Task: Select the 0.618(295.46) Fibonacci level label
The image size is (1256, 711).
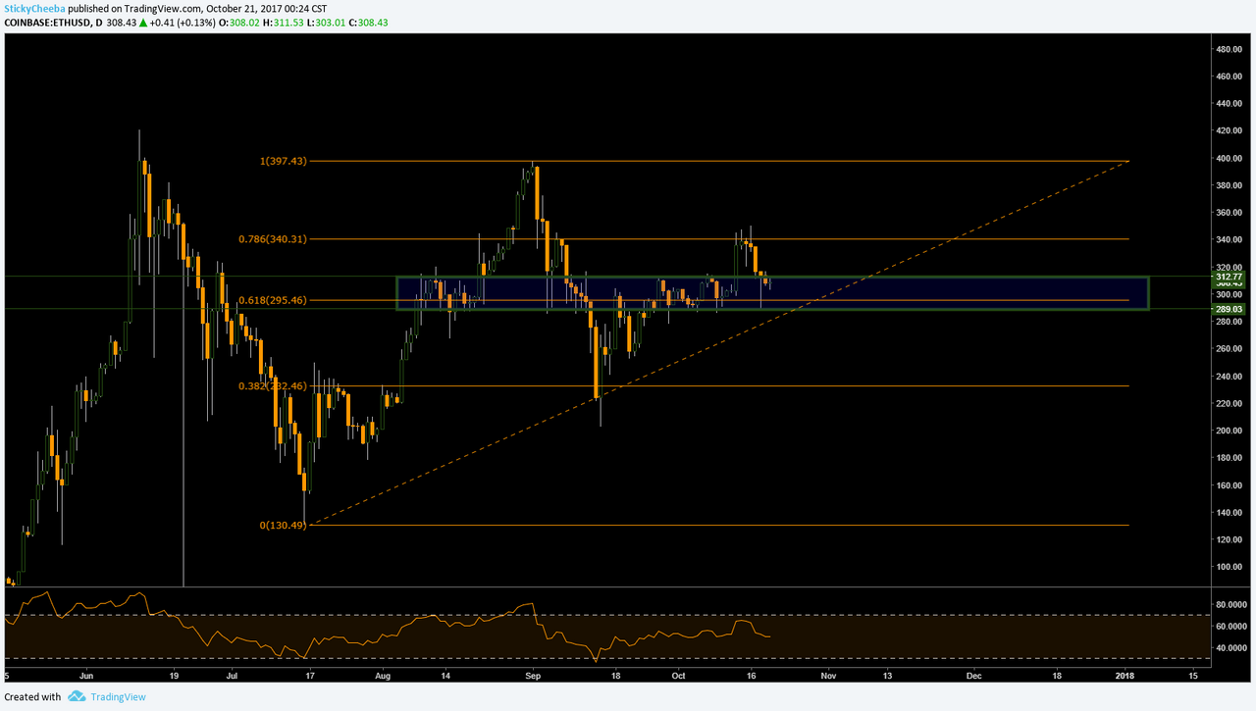Action: click(273, 300)
